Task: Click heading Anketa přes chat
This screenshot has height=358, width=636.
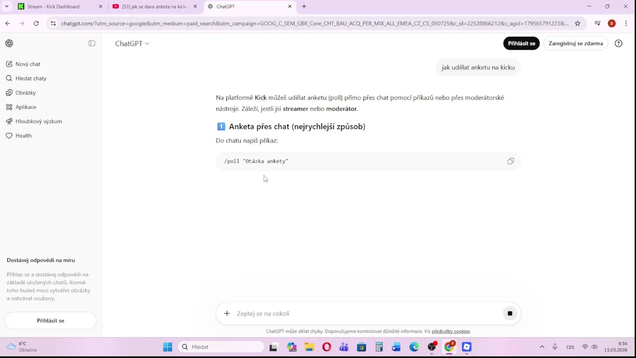Action: (297, 127)
